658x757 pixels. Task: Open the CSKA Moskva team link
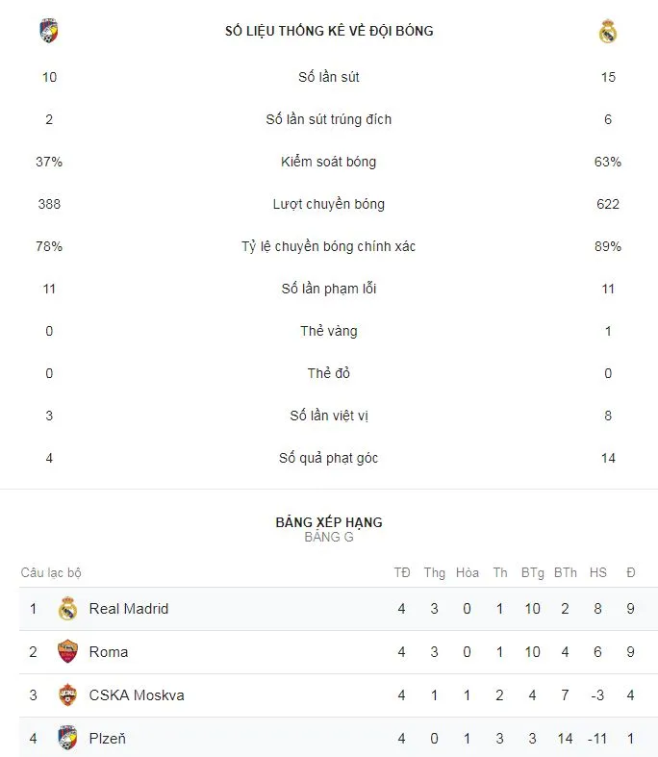tap(136, 695)
